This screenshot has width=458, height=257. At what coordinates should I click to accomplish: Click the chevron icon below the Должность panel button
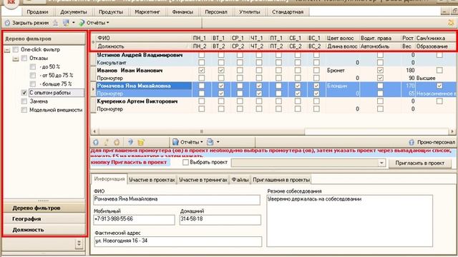[x=79, y=243]
